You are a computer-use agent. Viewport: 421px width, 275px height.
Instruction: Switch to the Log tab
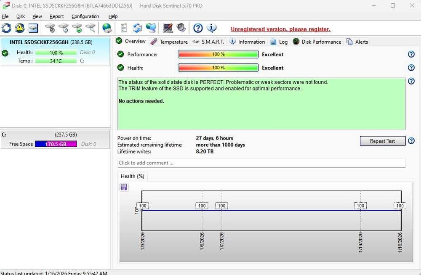pyautogui.click(x=279, y=42)
